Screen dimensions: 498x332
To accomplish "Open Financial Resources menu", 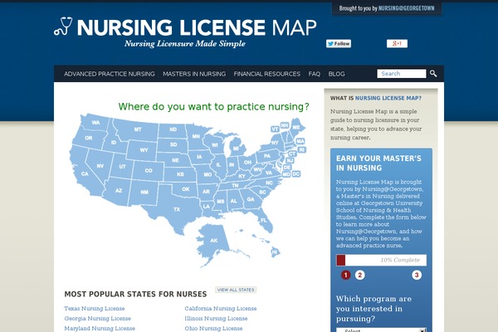I will click(266, 74).
